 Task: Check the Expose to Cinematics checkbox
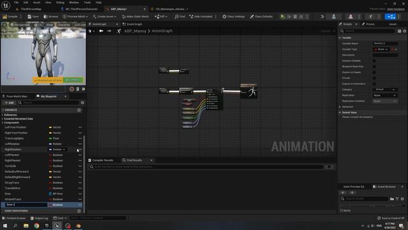pos(374,84)
